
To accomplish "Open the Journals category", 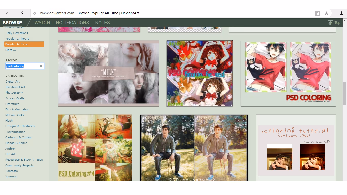I will (x=11, y=176).
